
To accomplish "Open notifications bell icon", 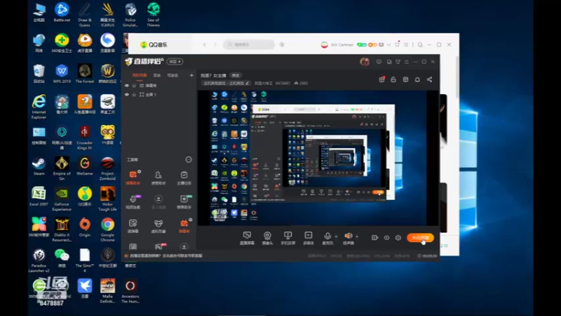I will (x=417, y=79).
